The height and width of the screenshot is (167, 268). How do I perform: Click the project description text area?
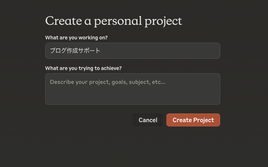tap(132, 89)
